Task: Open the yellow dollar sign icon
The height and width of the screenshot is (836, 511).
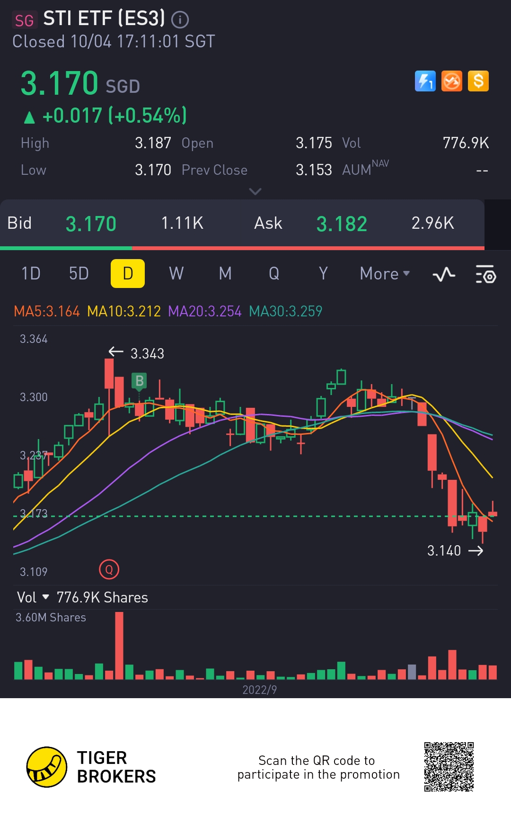Action: tap(478, 81)
